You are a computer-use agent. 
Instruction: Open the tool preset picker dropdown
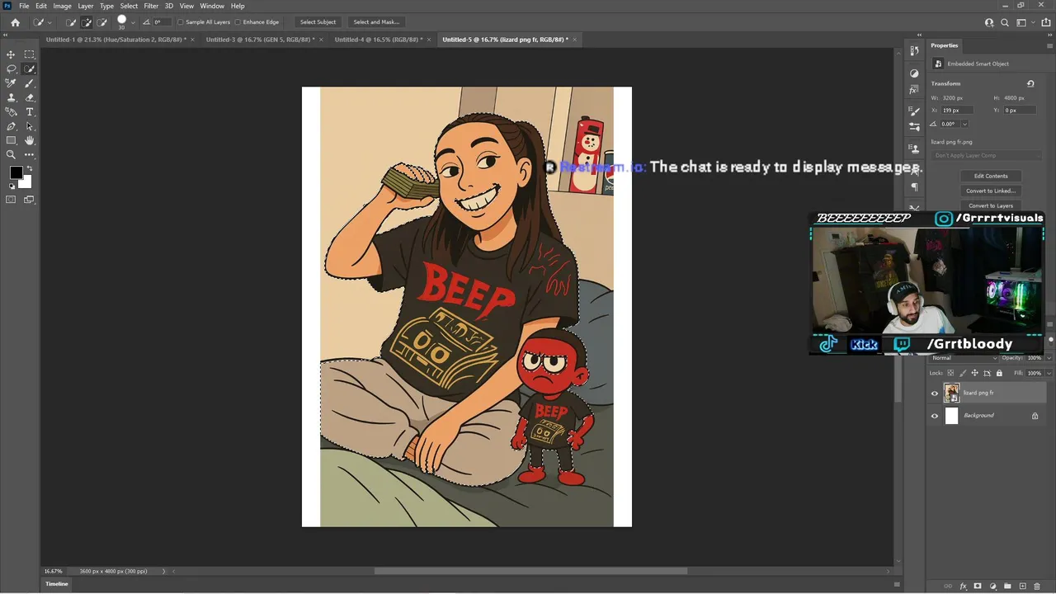click(x=49, y=22)
